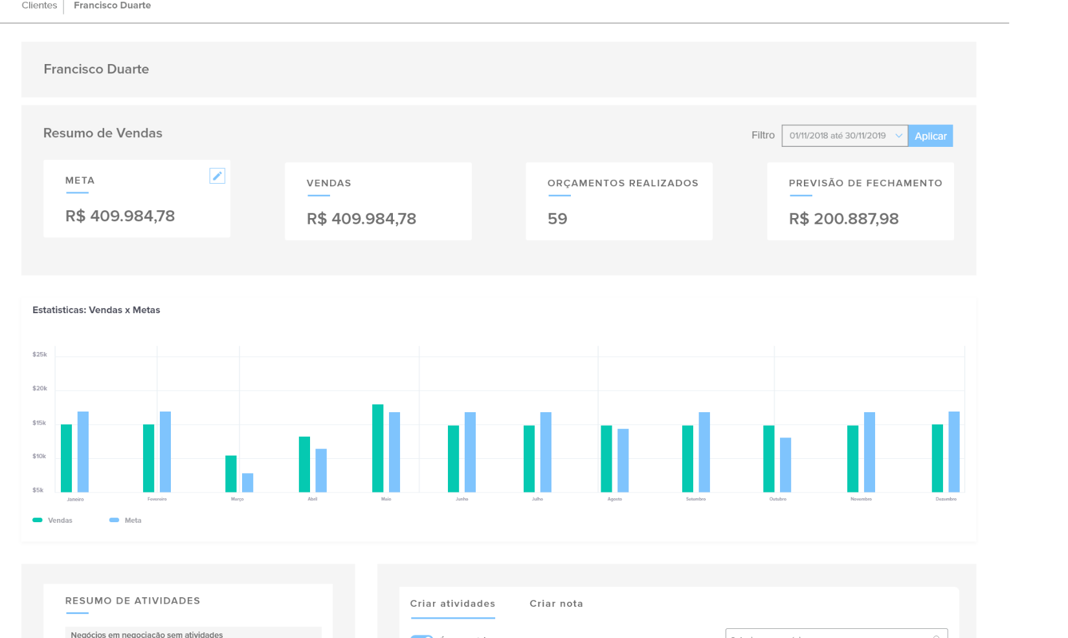The image size is (1068, 638).
Task: Click the VENDAS summary card
Action: coord(378,201)
